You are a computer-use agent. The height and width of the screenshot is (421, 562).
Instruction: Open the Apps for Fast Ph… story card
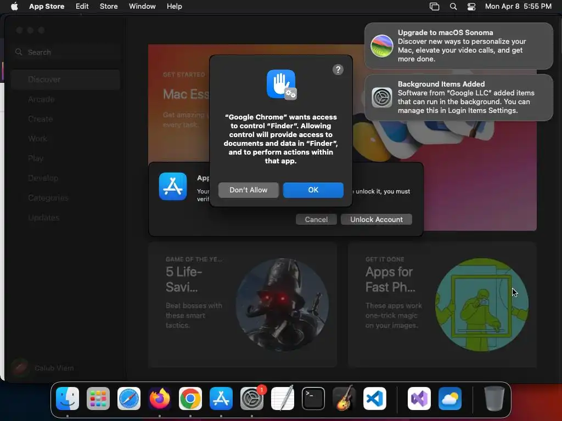click(442, 305)
